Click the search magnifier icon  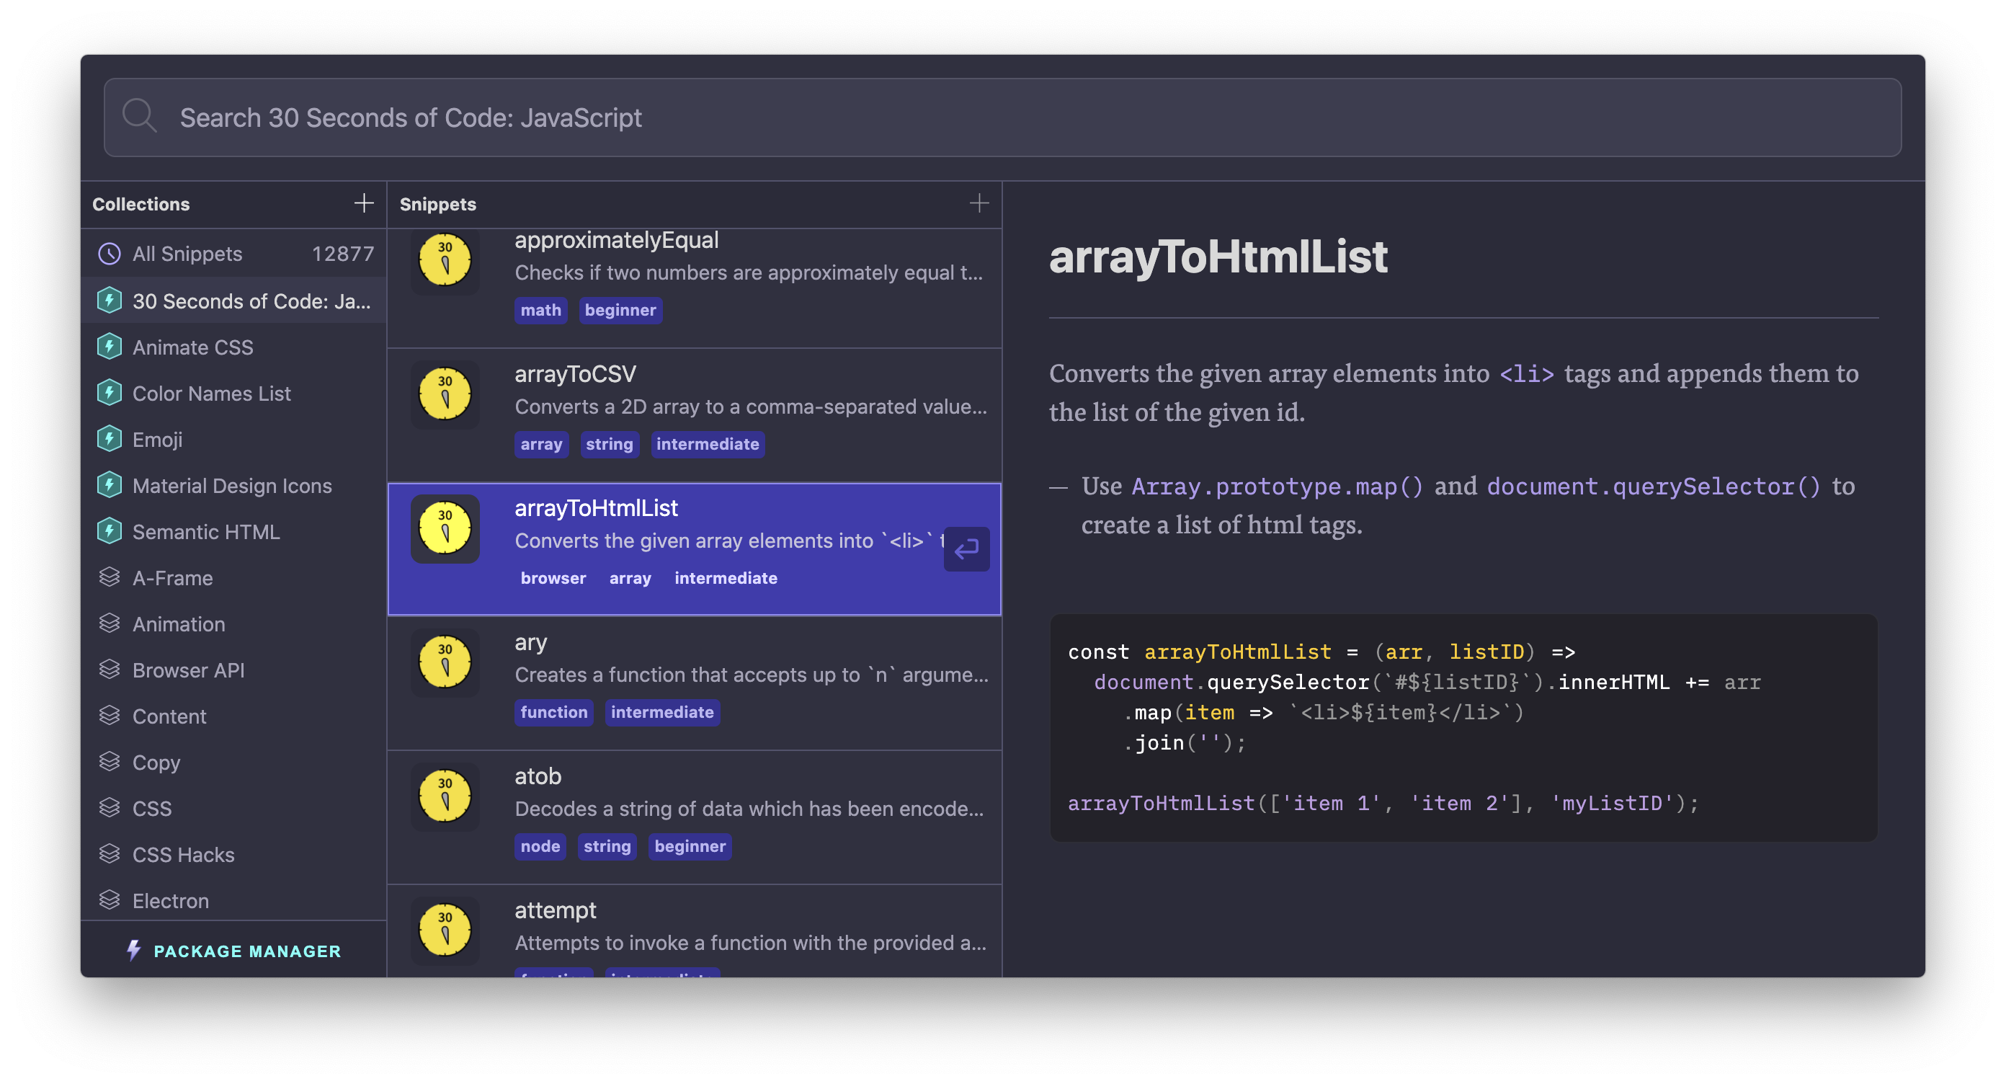139,117
